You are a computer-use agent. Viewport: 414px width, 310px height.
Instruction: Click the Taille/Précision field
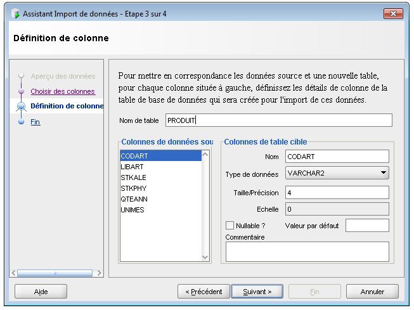tap(336, 192)
